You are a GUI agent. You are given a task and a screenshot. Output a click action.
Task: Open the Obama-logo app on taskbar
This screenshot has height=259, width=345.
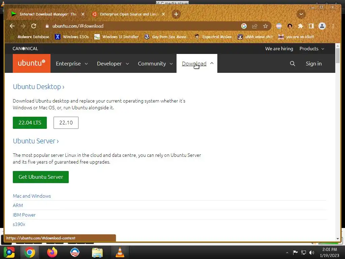click(74, 252)
